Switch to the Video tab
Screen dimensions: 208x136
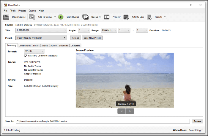pos(45,46)
